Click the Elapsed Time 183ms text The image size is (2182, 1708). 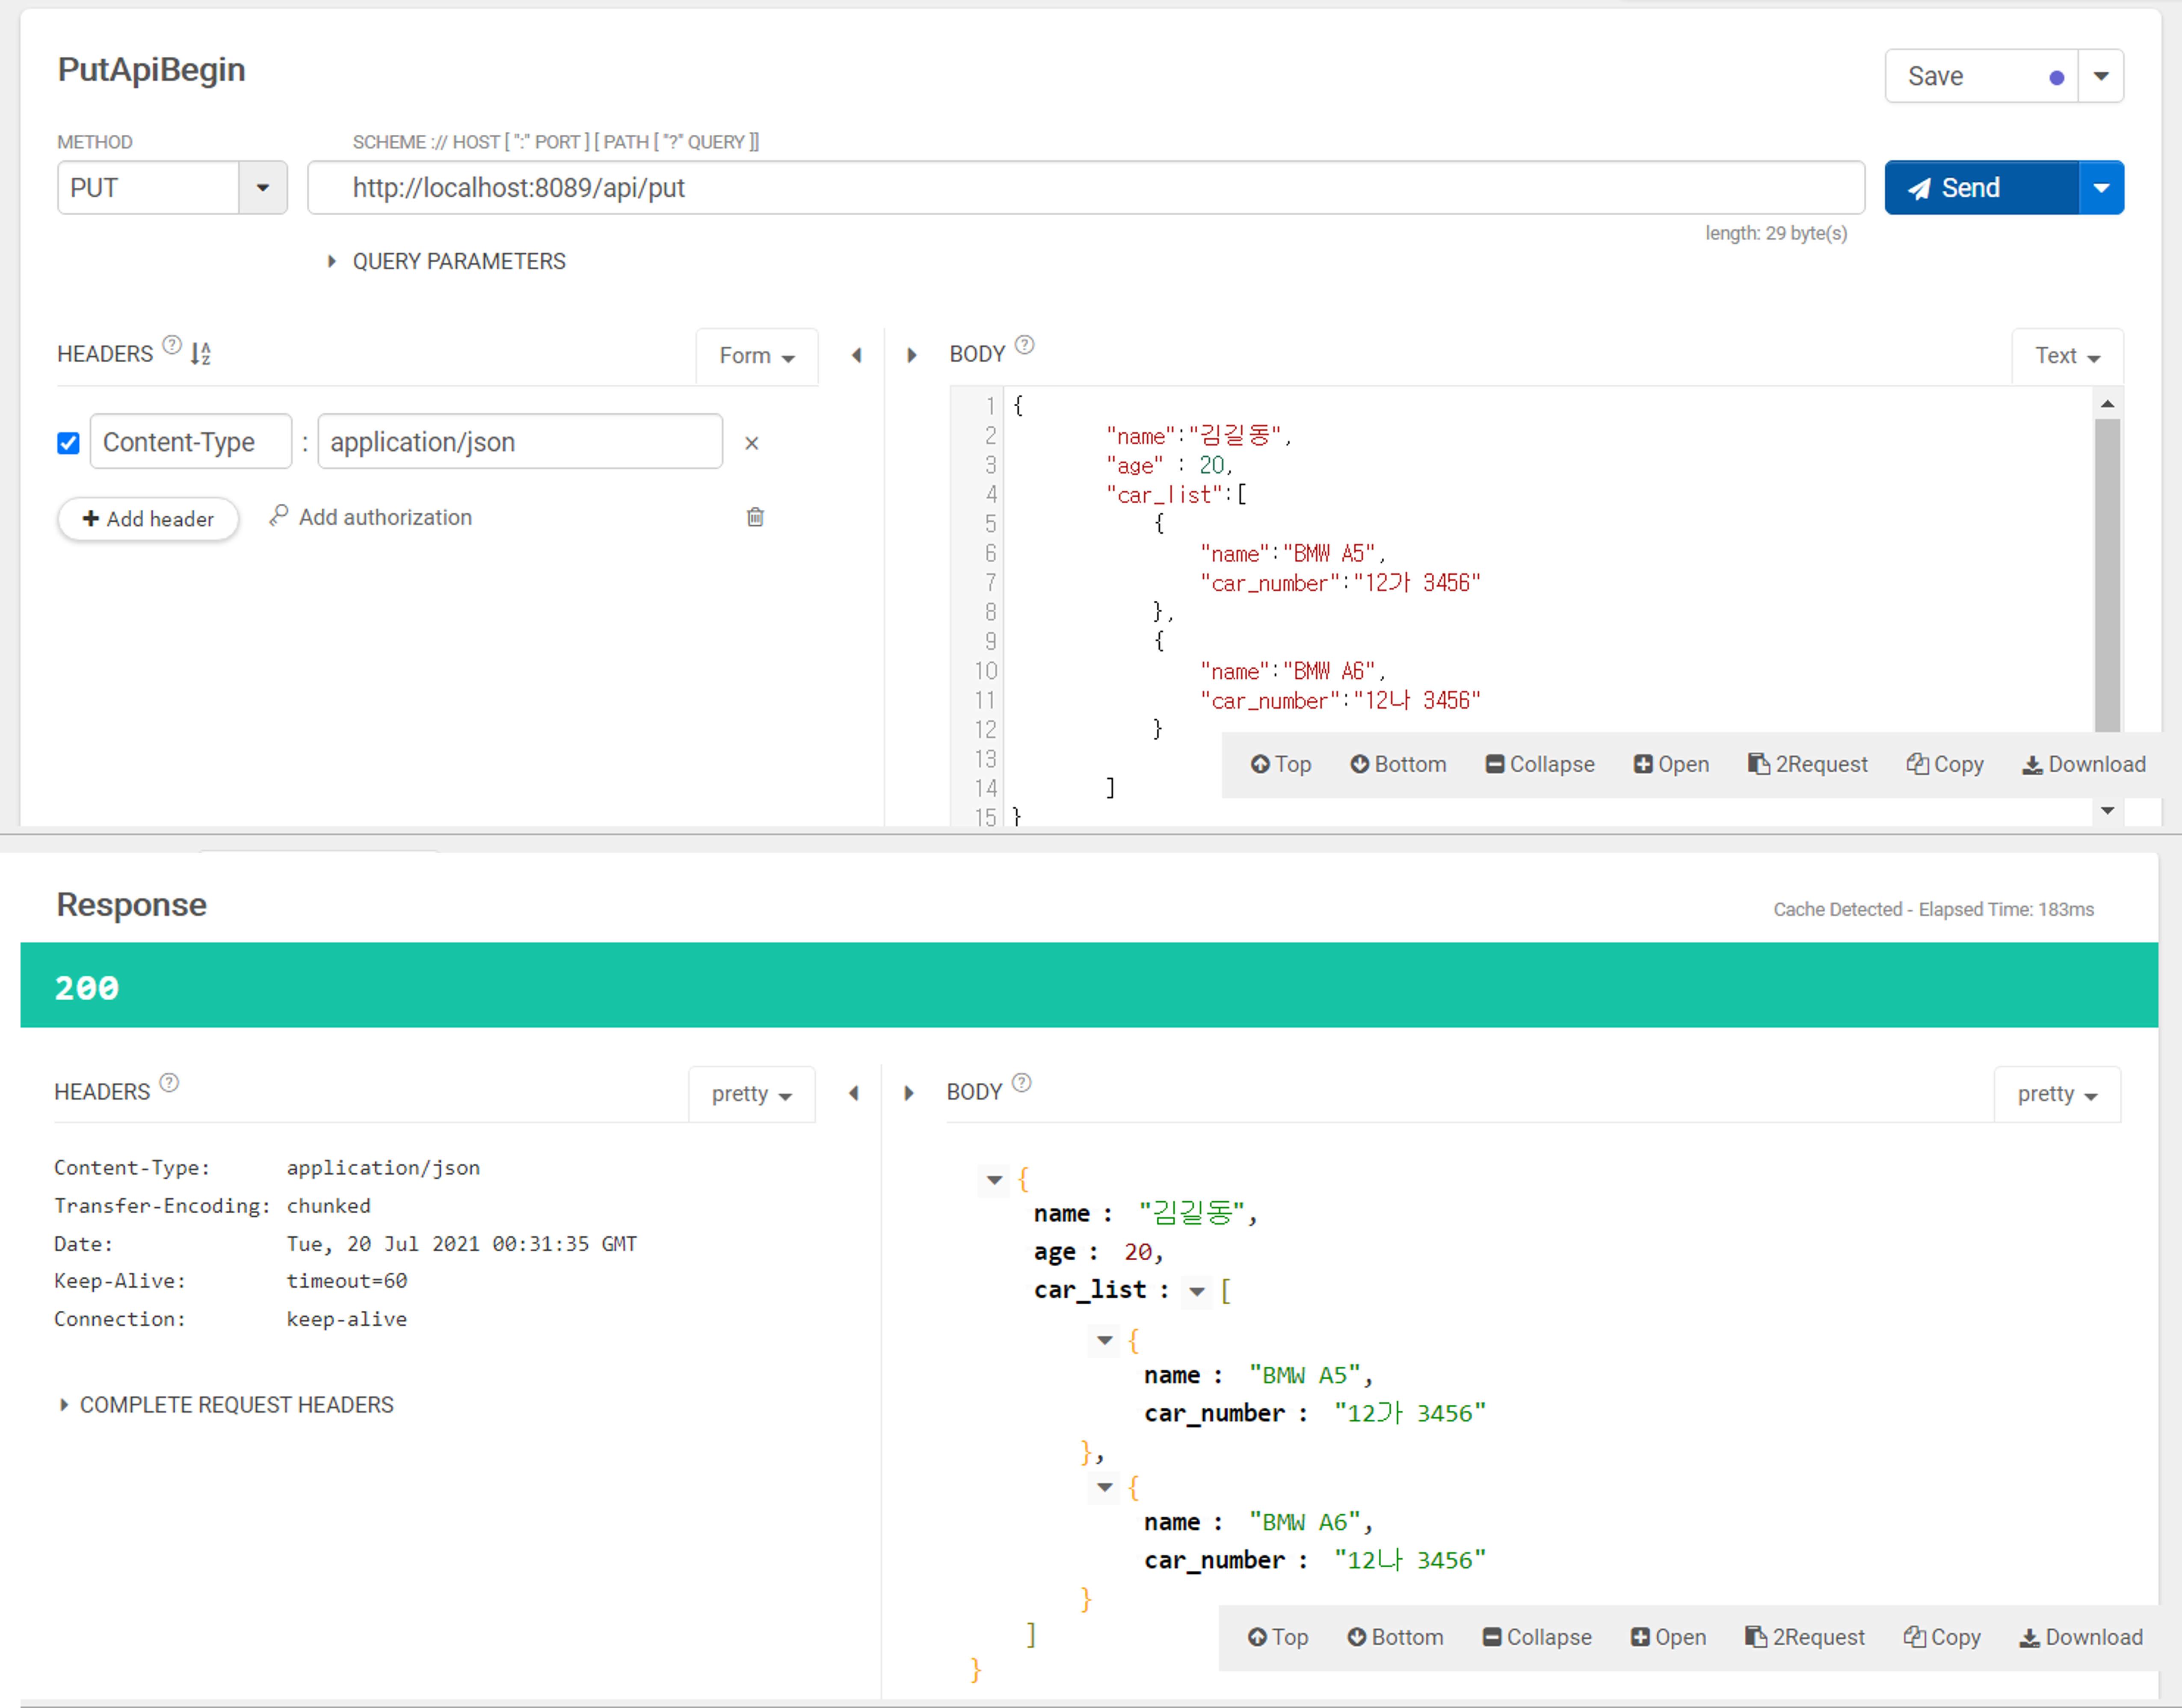tap(2006, 909)
